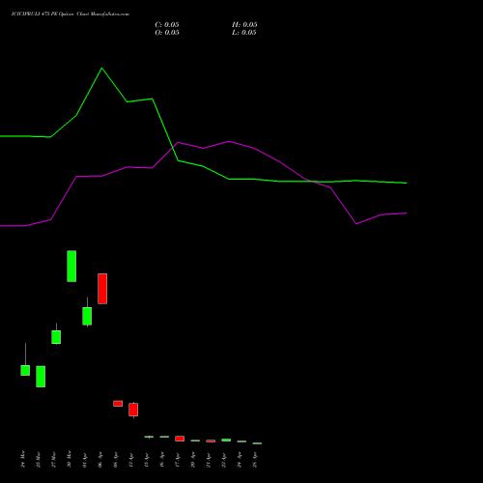
Task: Select the small red candle above 08 Apr
Action: (118, 404)
